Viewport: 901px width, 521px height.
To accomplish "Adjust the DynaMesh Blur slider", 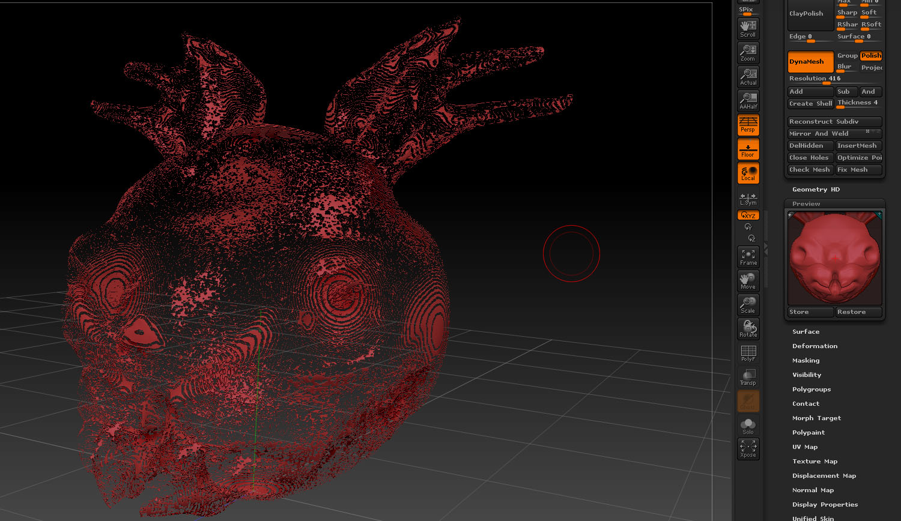I will [847, 67].
